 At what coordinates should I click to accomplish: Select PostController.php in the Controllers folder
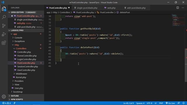[x=26, y=63]
